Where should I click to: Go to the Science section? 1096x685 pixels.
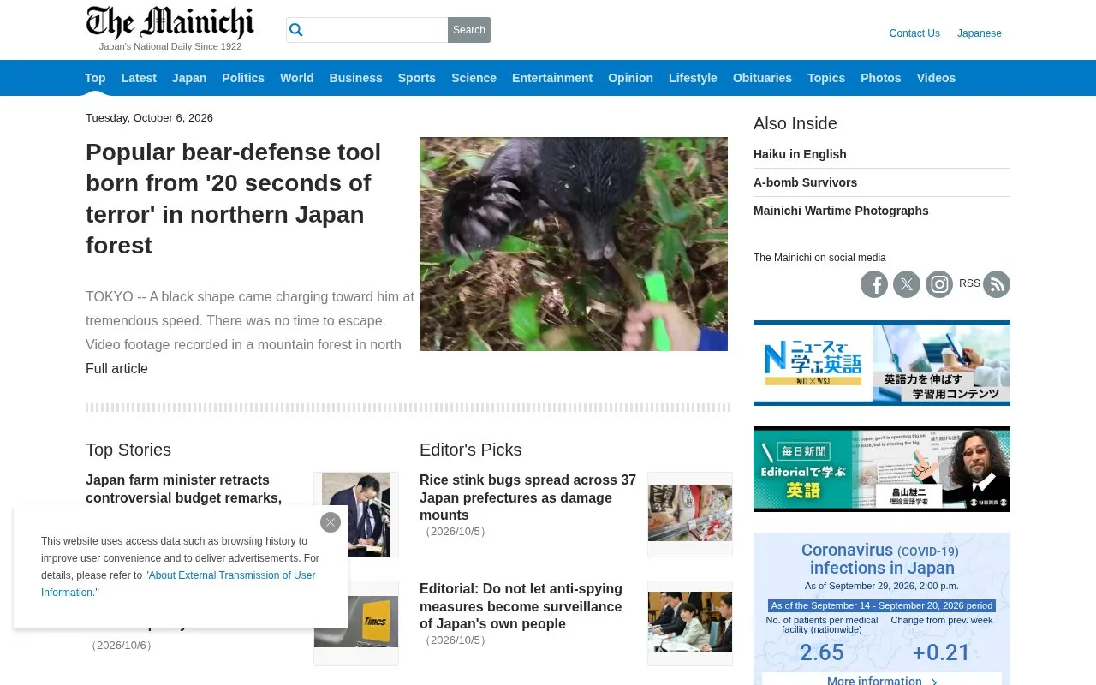tap(474, 78)
